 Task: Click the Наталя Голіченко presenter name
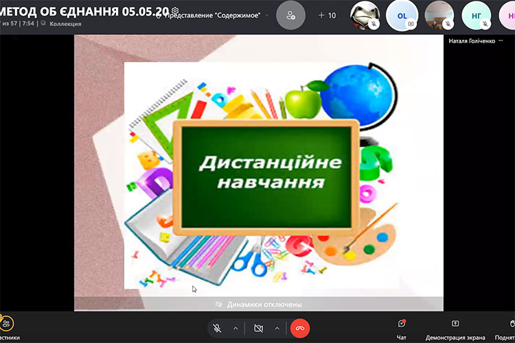pyautogui.click(x=472, y=41)
